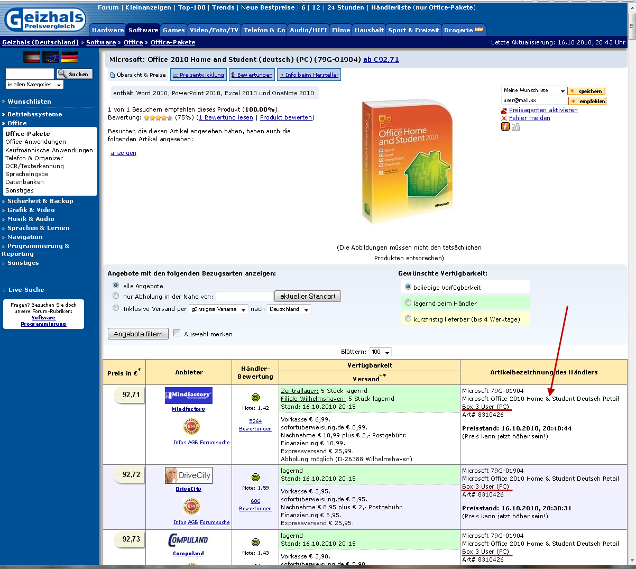Viewport: 636px width, 569px height.
Task: Expand the Musik & Audio category
Action: (31, 219)
